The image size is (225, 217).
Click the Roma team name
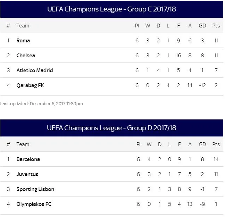(x=23, y=41)
